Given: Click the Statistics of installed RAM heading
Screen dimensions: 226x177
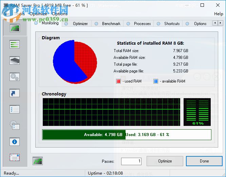Looking at the screenshot, I should [150, 43].
